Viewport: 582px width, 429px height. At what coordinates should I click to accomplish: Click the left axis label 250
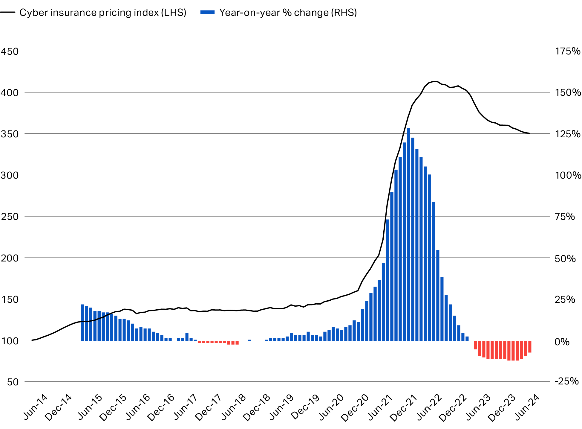(x=10, y=216)
